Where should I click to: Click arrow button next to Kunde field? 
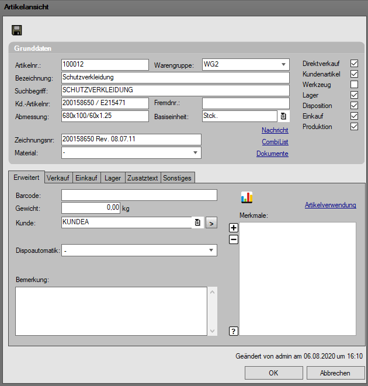point(211,222)
